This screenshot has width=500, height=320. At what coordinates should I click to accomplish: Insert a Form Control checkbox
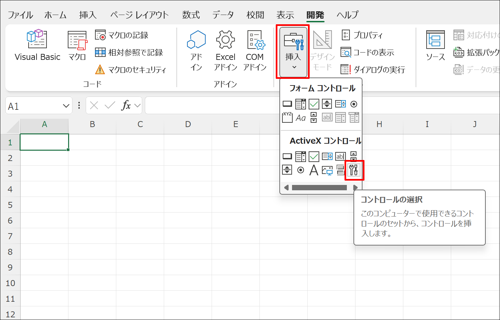pos(314,104)
